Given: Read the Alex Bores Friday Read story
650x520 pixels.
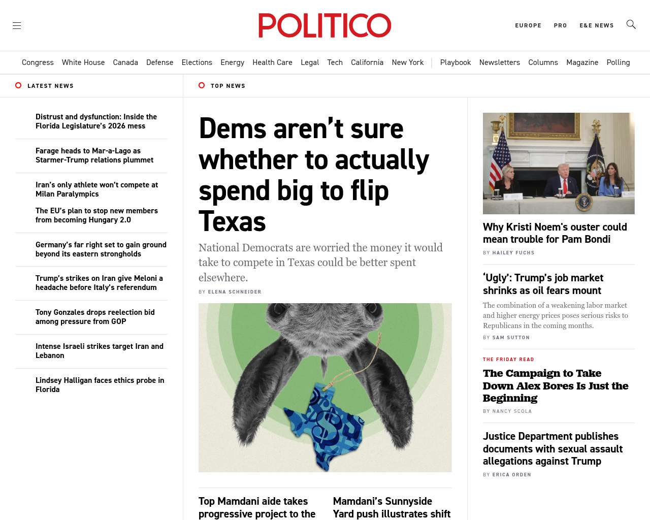Looking at the screenshot, I should point(556,385).
